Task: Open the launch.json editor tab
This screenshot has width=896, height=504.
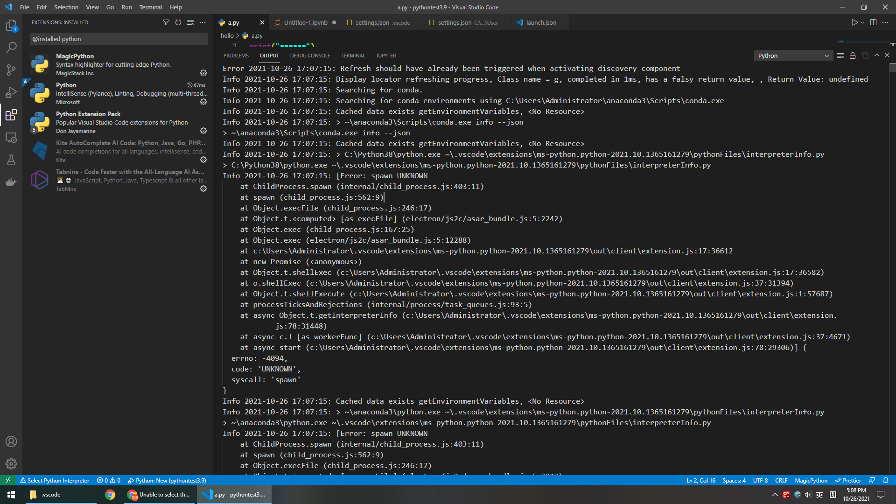Action: [x=540, y=22]
